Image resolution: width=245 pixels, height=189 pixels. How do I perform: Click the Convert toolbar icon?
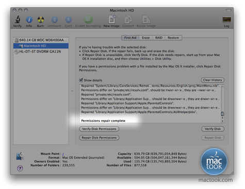(x=128, y=19)
